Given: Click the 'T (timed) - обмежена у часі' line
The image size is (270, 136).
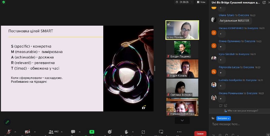Looking at the screenshot, I should pyautogui.click(x=35, y=69).
